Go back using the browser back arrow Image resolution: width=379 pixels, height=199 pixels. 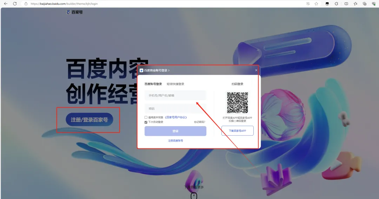(6, 4)
